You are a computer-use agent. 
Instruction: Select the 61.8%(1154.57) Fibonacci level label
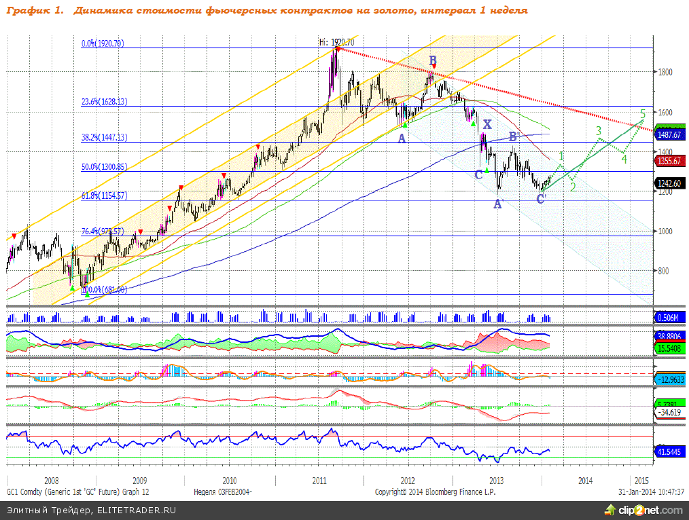[x=104, y=196]
